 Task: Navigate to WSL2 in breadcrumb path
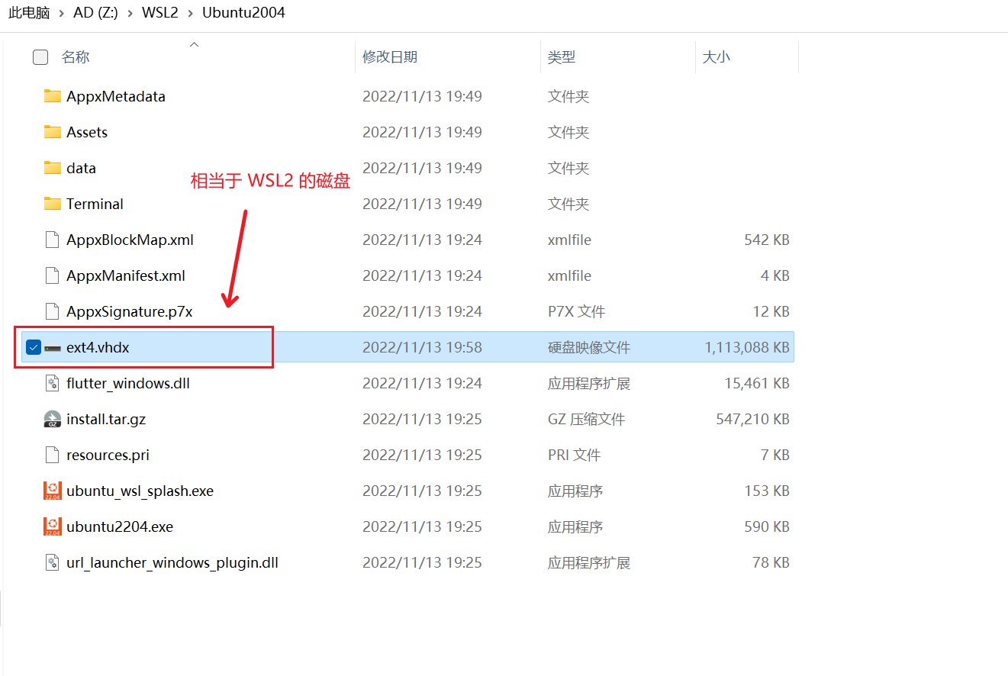[x=160, y=13]
